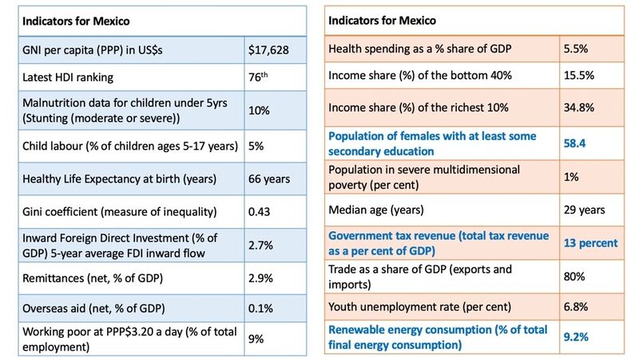Click Income share of the bottom 40% label
The width and height of the screenshot is (639, 361).
coord(420,75)
